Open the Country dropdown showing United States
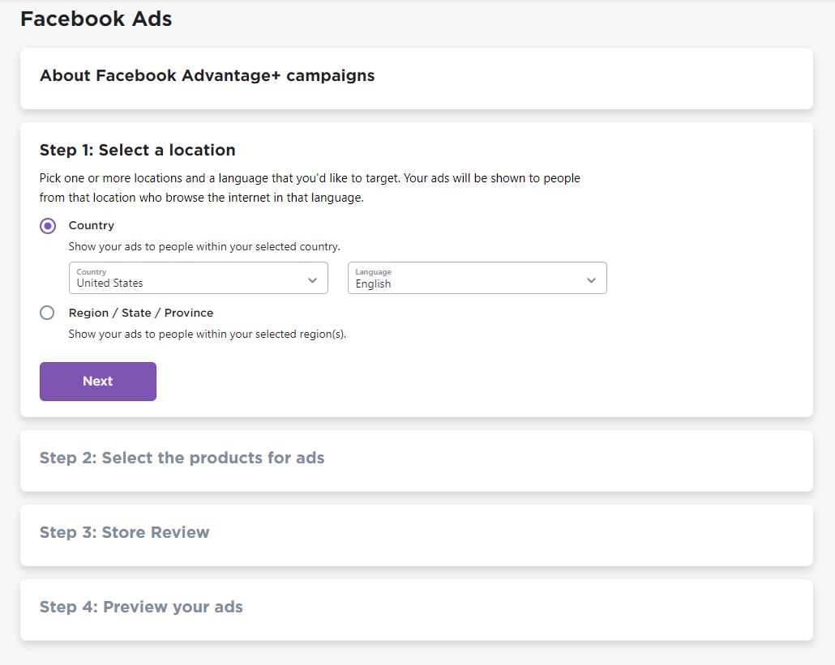Viewport: 835px width, 665px height. (198, 278)
